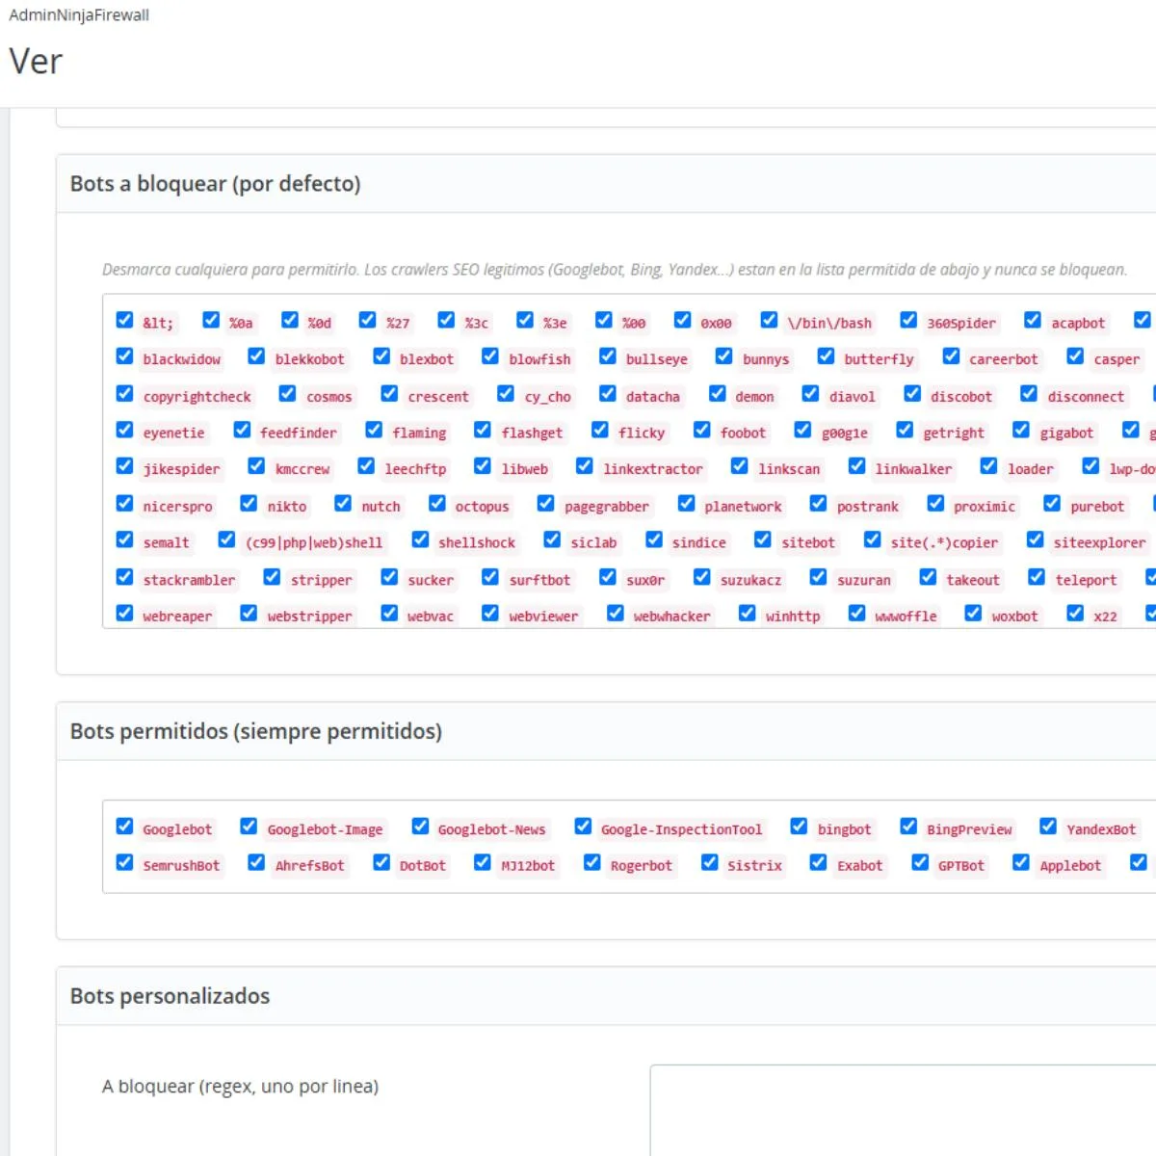The image size is (1156, 1156).
Task: Uncheck the \/bin\/bash checkbox
Action: pyautogui.click(x=769, y=320)
